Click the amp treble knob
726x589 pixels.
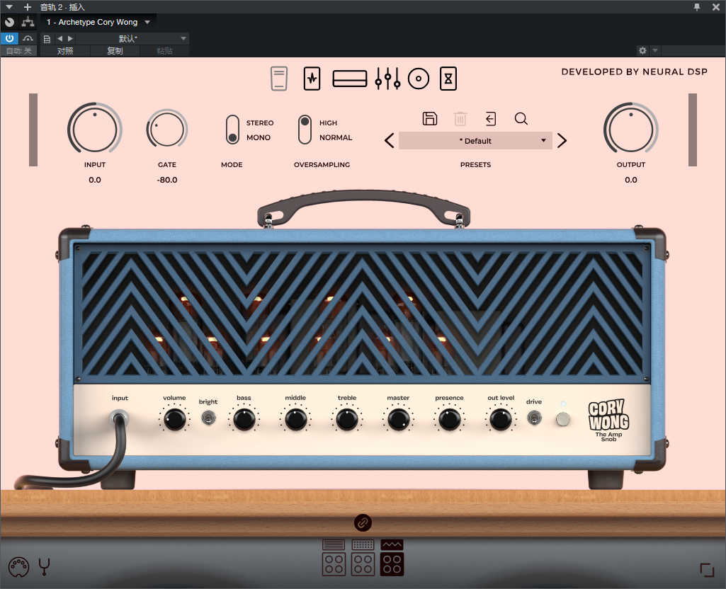(x=347, y=420)
